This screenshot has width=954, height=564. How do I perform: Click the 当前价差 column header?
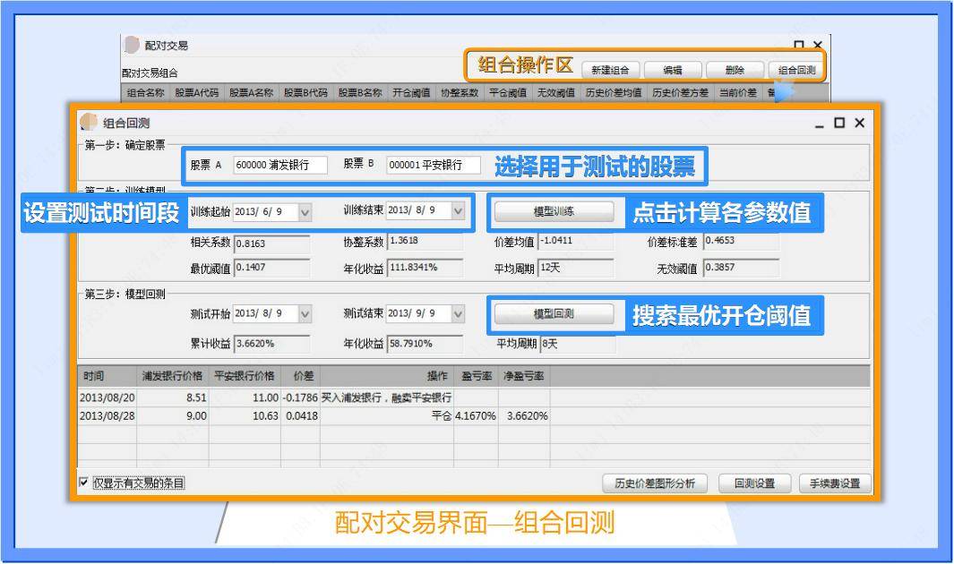point(737,92)
